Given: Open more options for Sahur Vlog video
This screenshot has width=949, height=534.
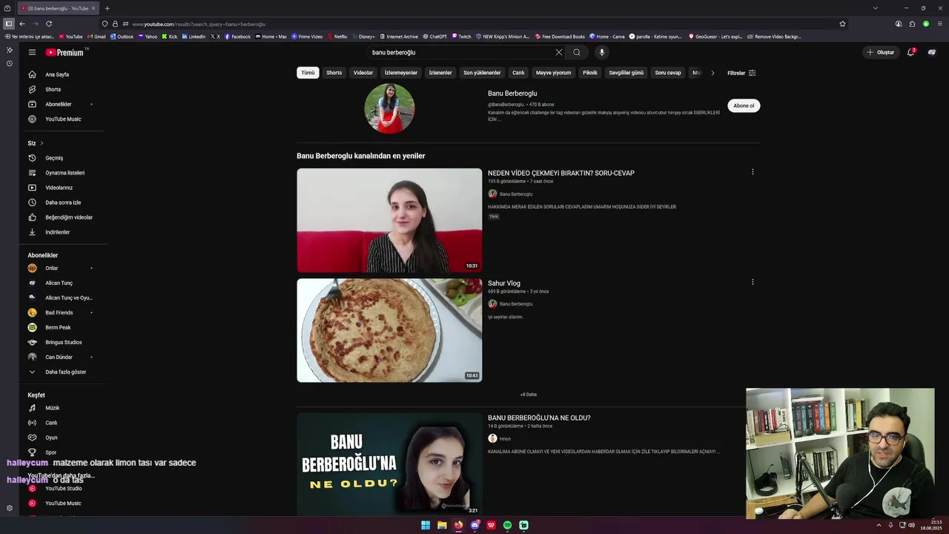Looking at the screenshot, I should 753,282.
